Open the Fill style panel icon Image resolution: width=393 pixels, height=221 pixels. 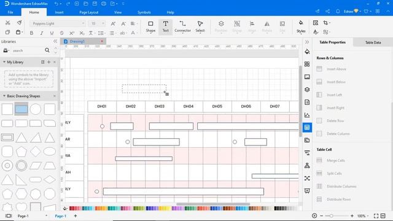point(307,52)
